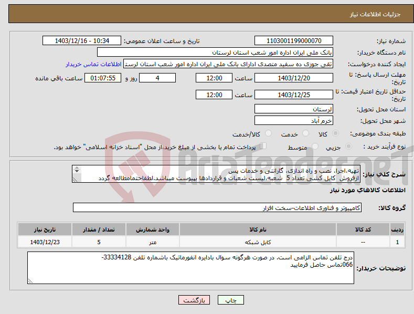Click the delivery province field لرستان
414x314 pixels.
(294, 109)
